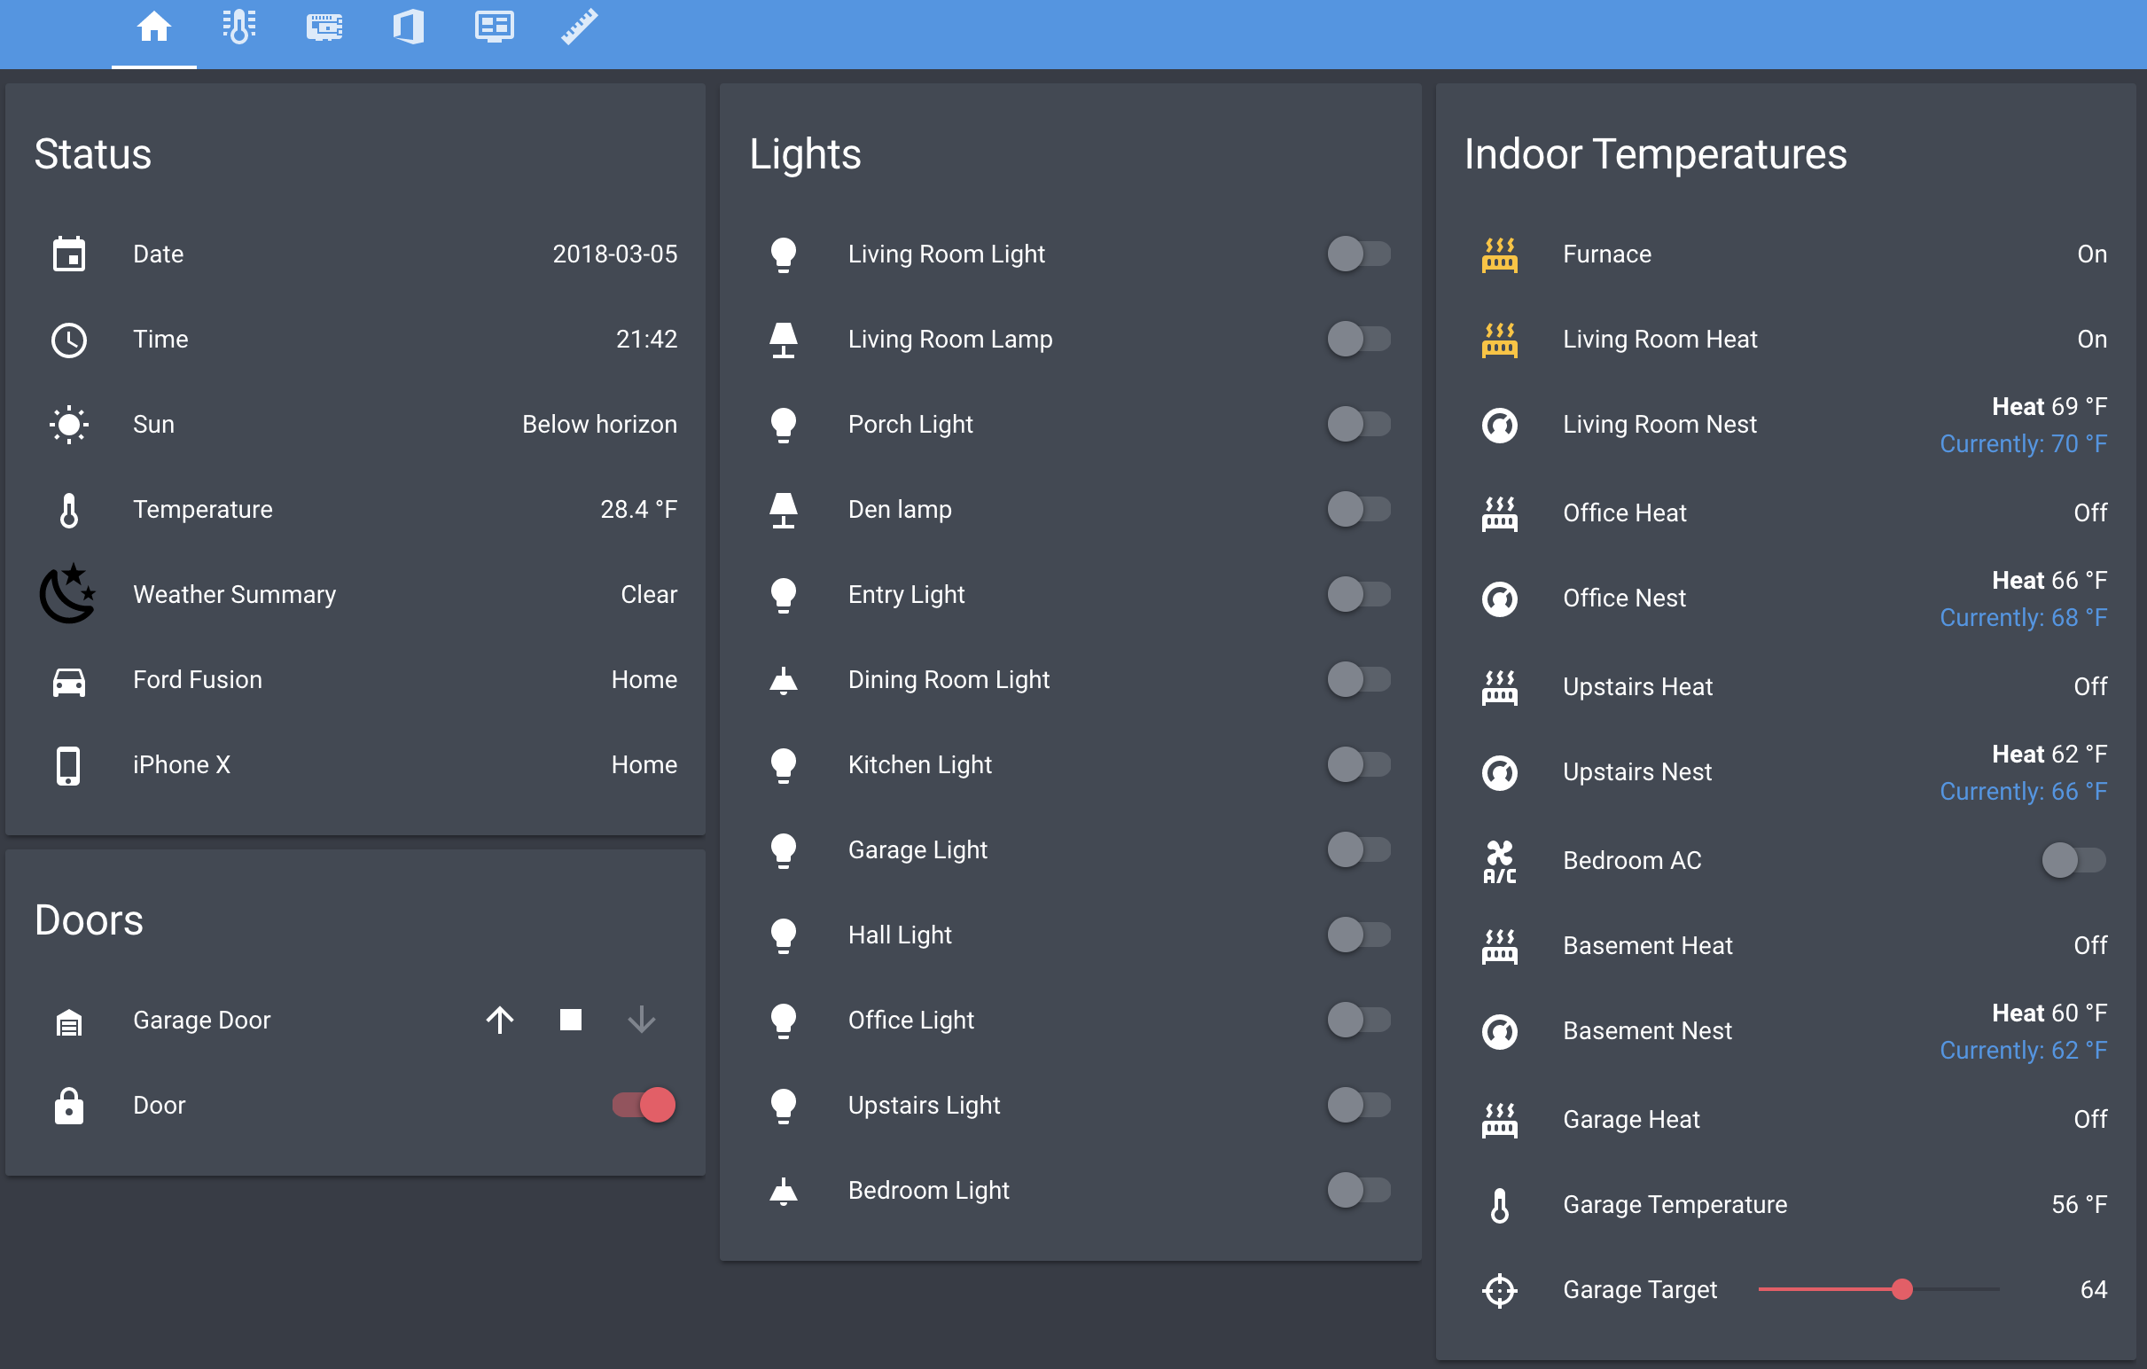Click the Garage Door open arrow
The width and height of the screenshot is (2147, 1369).
[499, 1020]
